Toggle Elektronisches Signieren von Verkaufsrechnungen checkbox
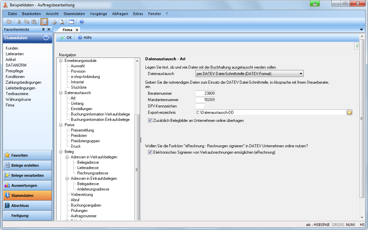The image size is (368, 230). (x=150, y=152)
